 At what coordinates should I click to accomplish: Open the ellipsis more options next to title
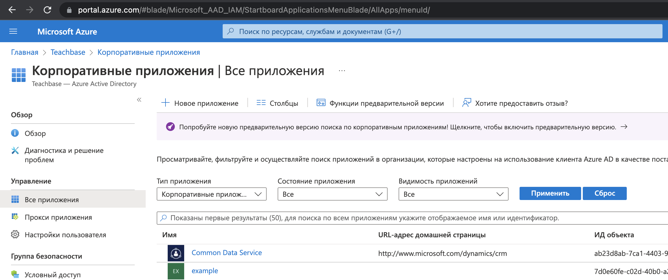pyautogui.click(x=342, y=71)
